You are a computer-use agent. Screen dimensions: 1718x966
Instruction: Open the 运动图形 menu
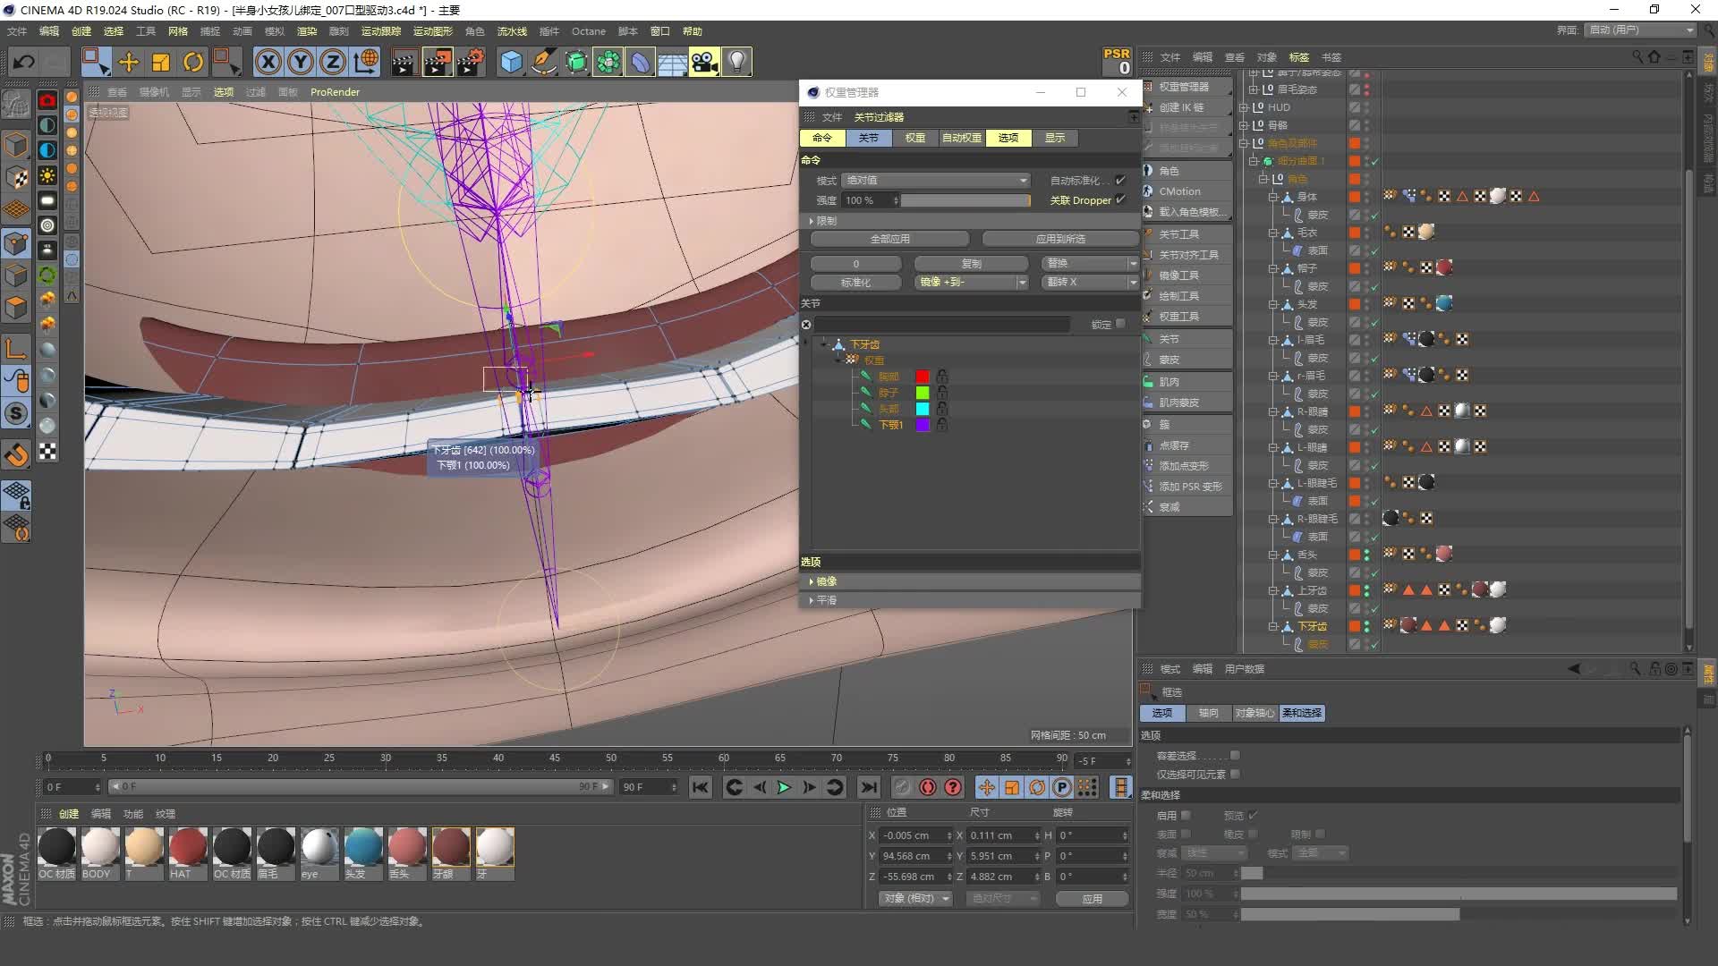point(432,31)
